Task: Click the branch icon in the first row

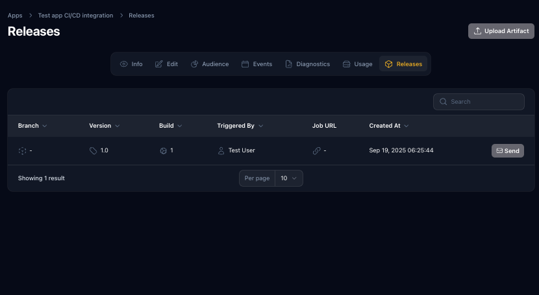Action: pos(22,150)
